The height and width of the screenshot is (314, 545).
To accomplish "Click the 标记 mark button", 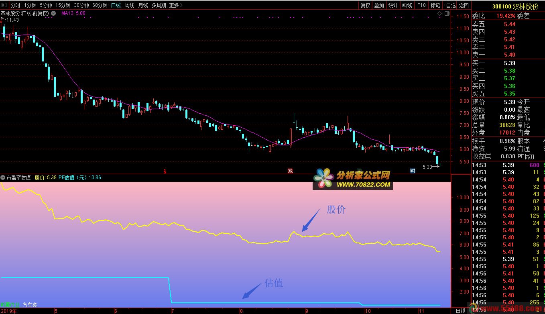I will [435, 5].
